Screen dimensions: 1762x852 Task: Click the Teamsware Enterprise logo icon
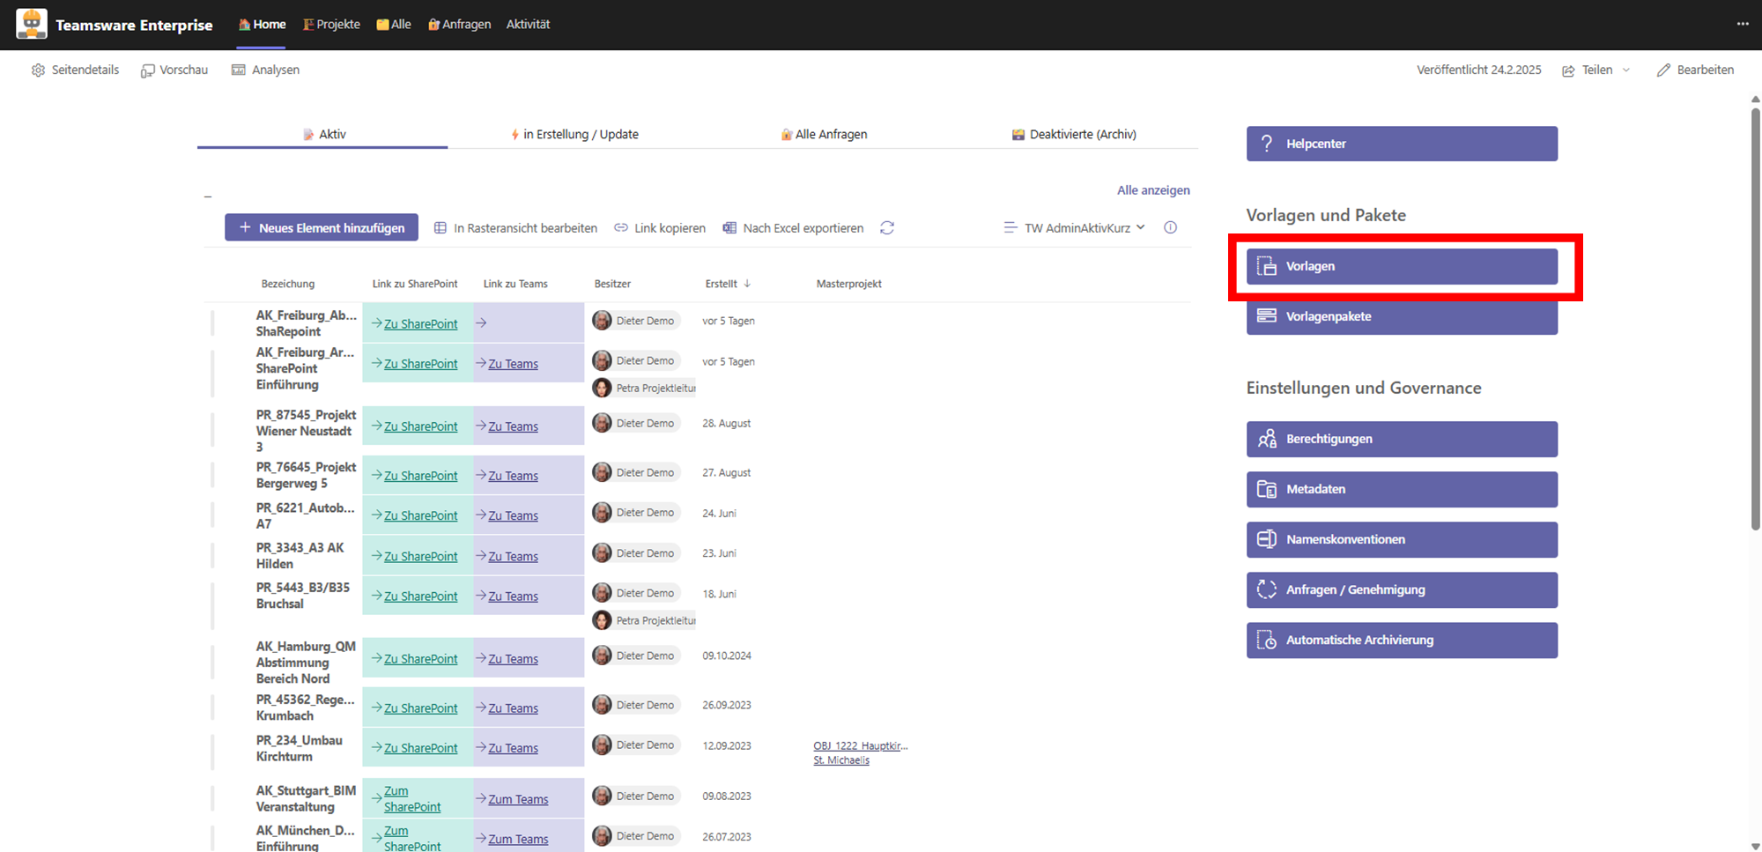[x=32, y=24]
